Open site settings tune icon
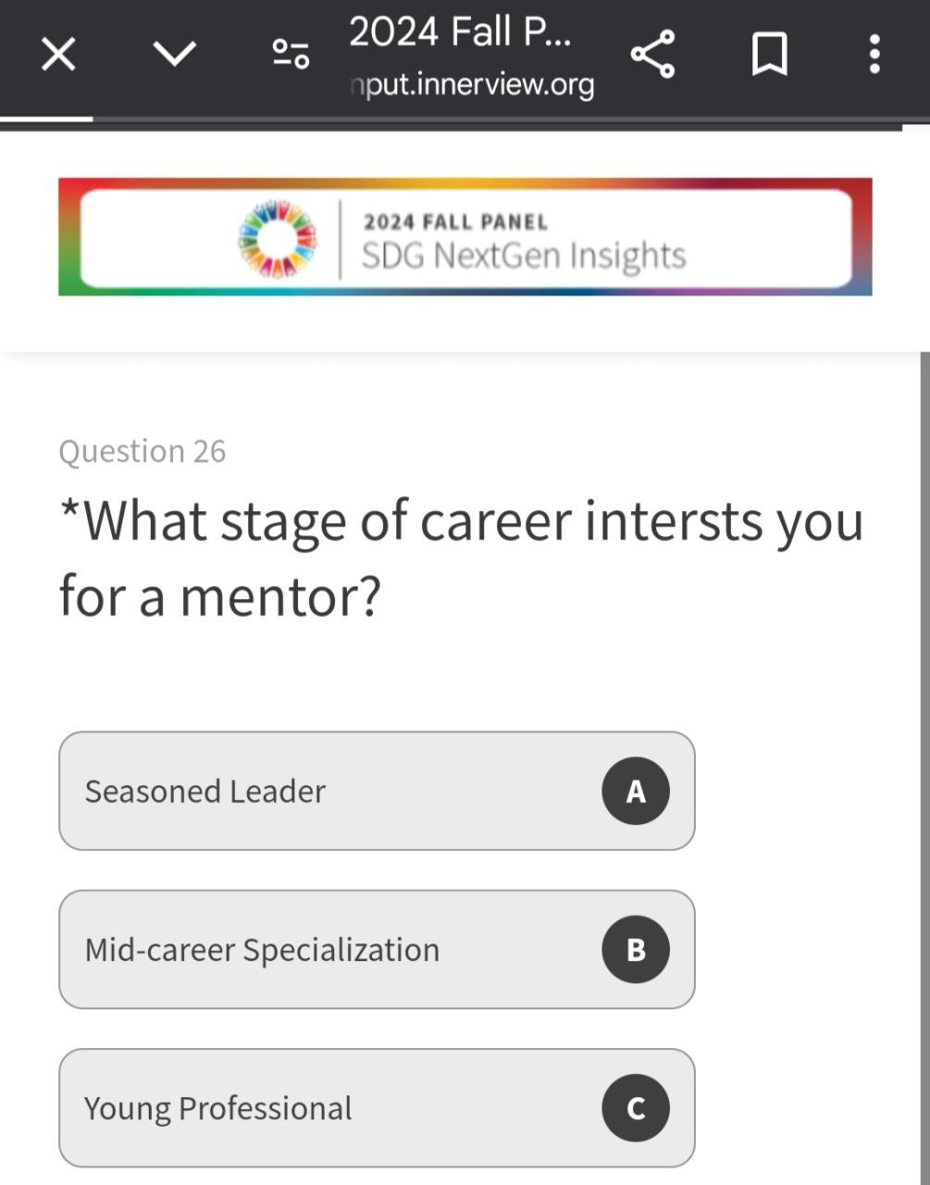Image resolution: width=930 pixels, height=1185 pixels. pyautogui.click(x=291, y=55)
